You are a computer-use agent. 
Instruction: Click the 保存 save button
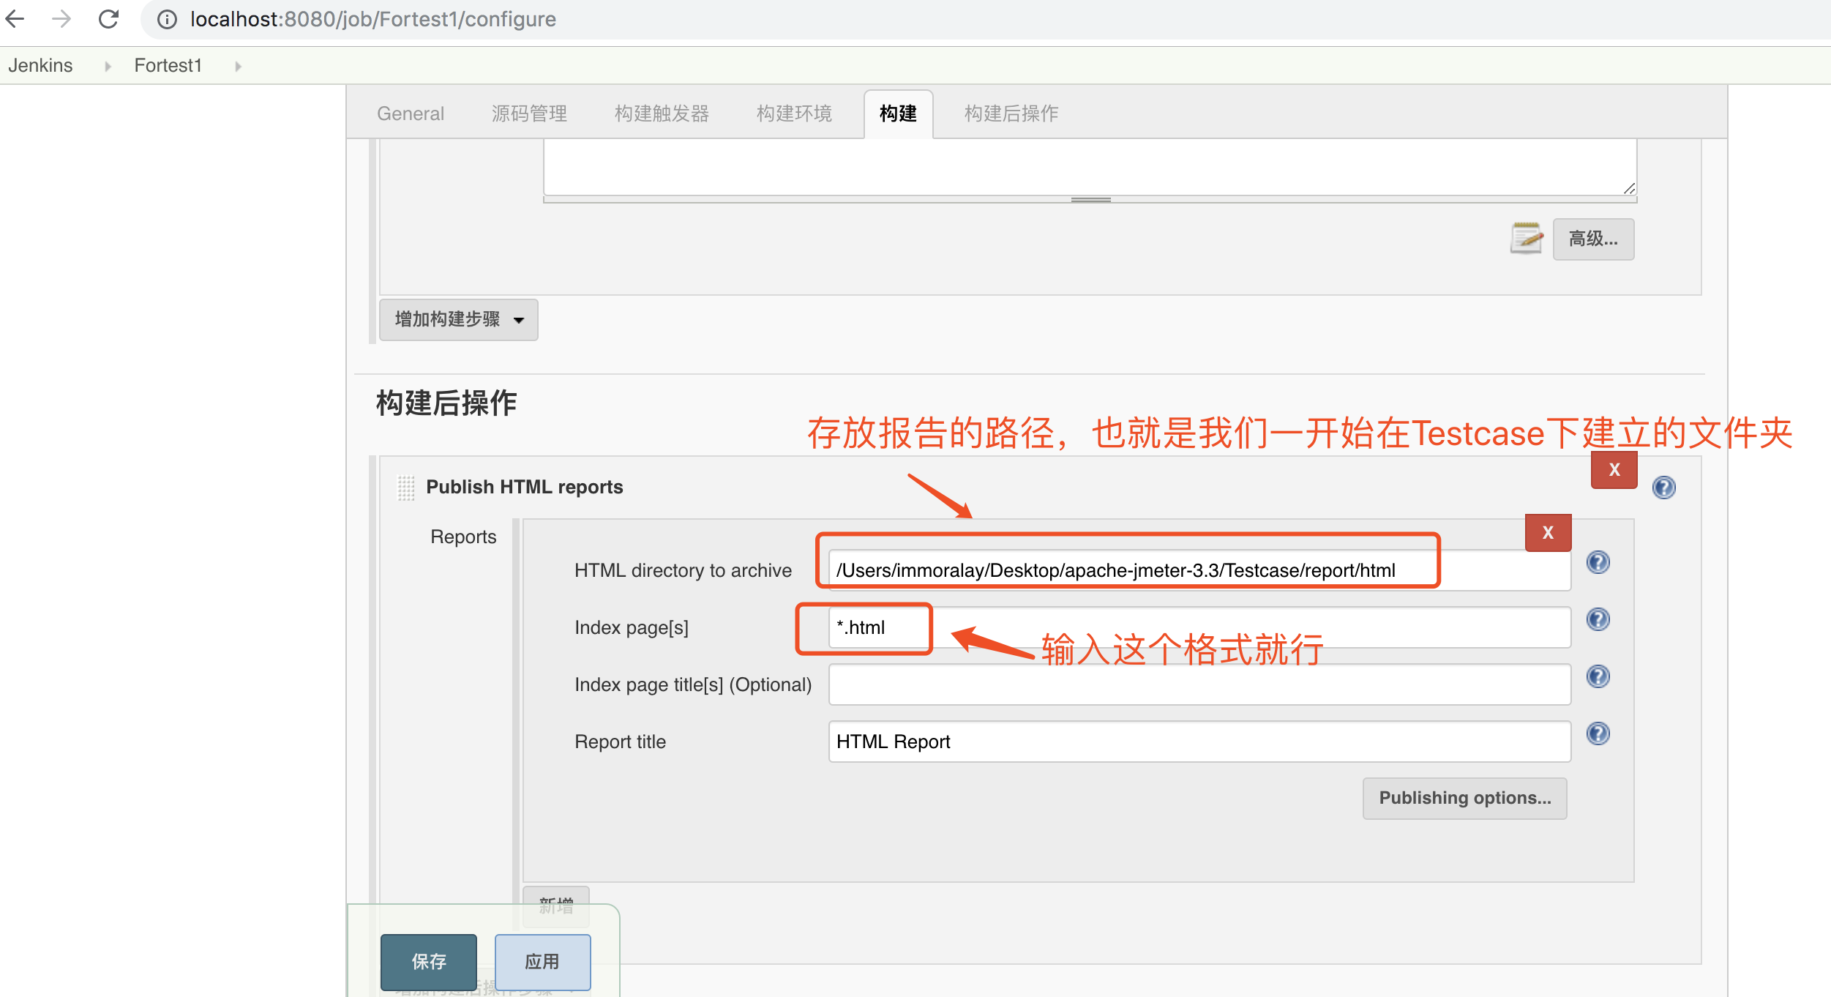[x=429, y=961]
